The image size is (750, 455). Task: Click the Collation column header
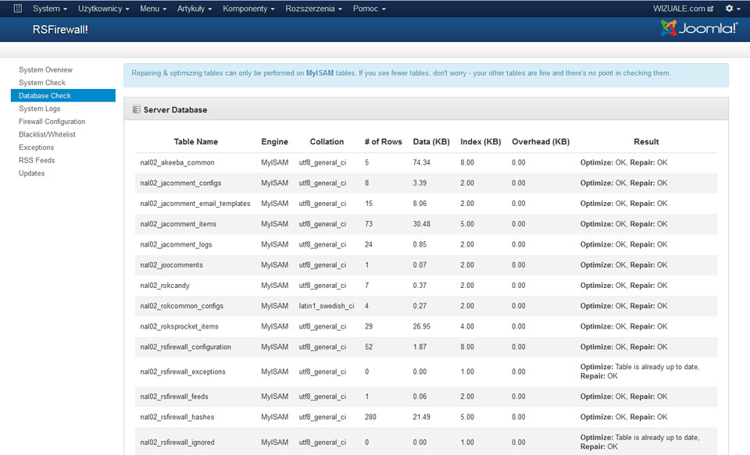coord(327,142)
